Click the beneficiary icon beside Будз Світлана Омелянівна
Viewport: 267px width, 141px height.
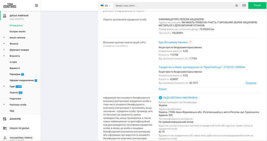160,98
